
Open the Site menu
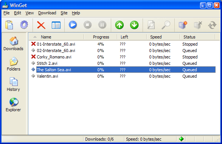pos(64,13)
